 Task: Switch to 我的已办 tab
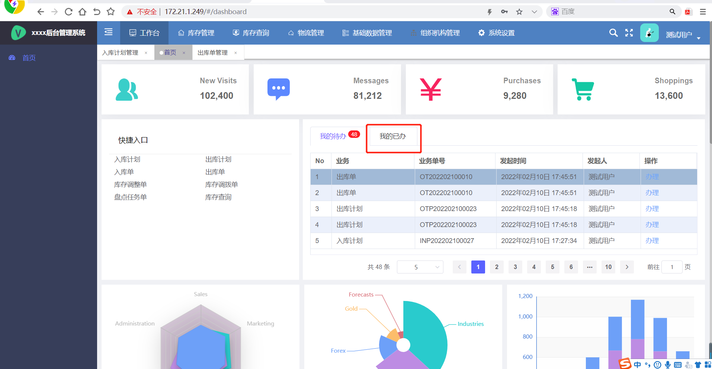392,136
